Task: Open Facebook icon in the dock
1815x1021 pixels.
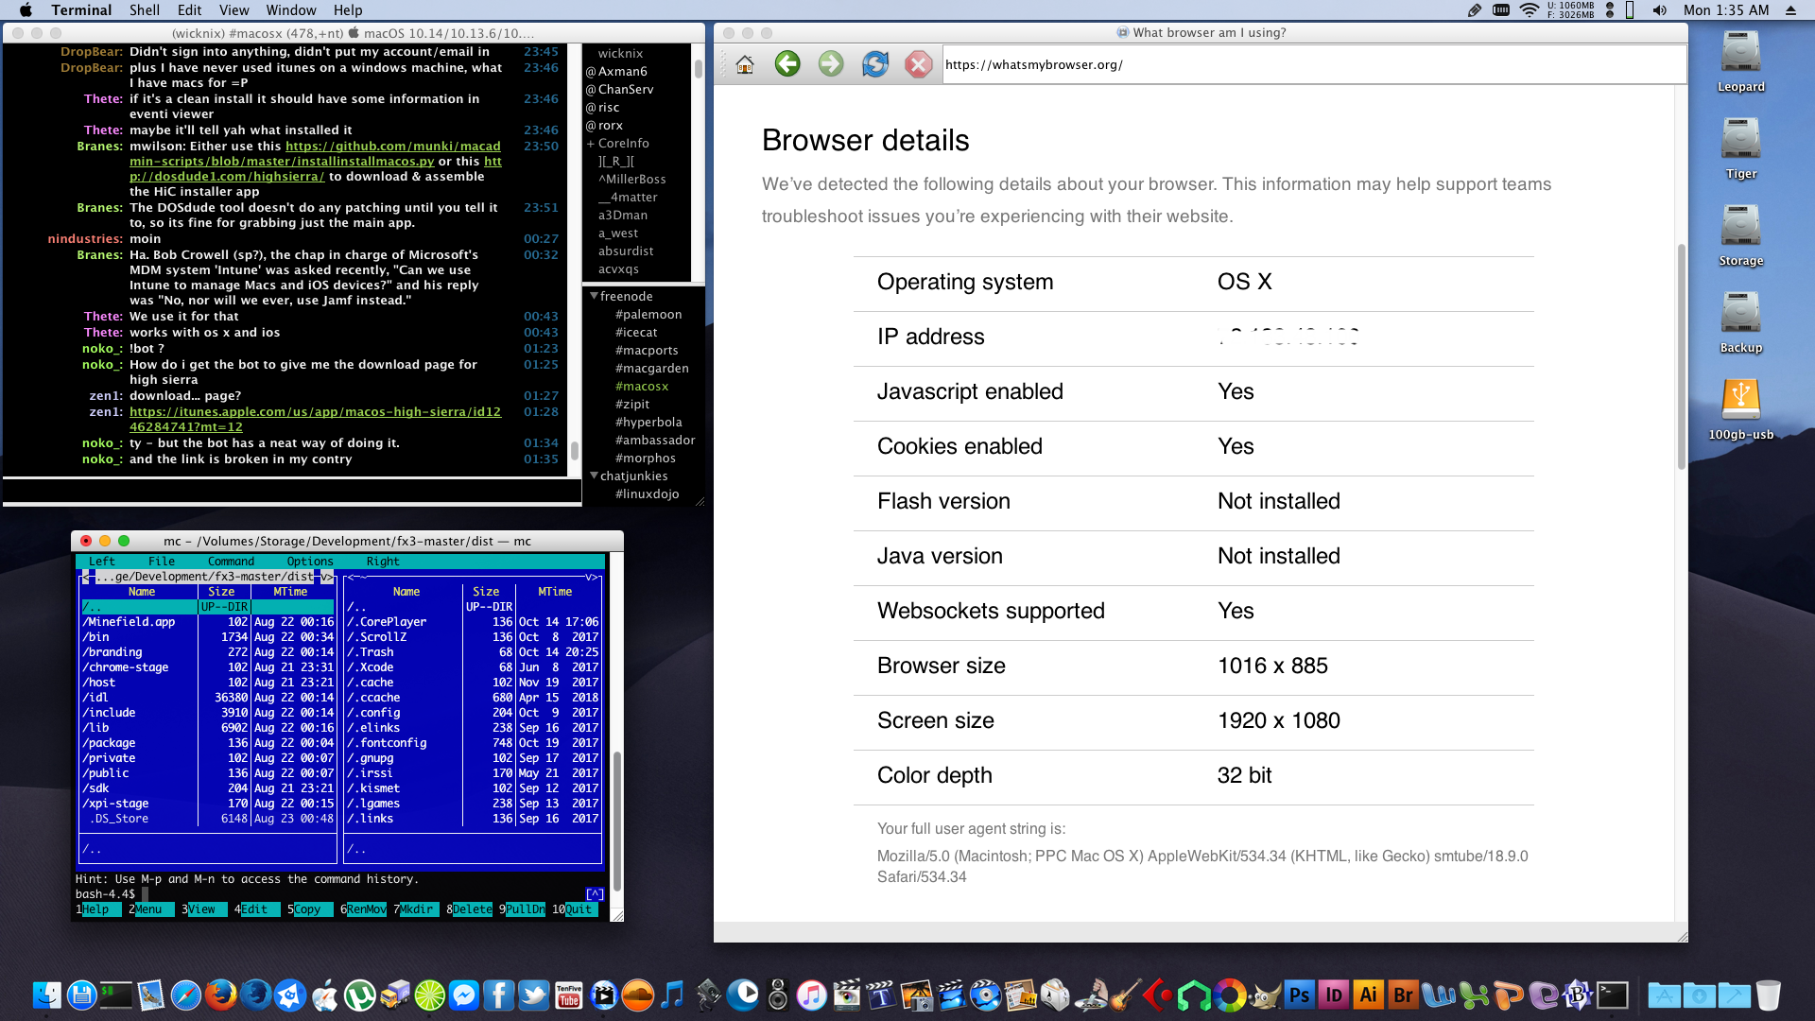Action: point(499,995)
